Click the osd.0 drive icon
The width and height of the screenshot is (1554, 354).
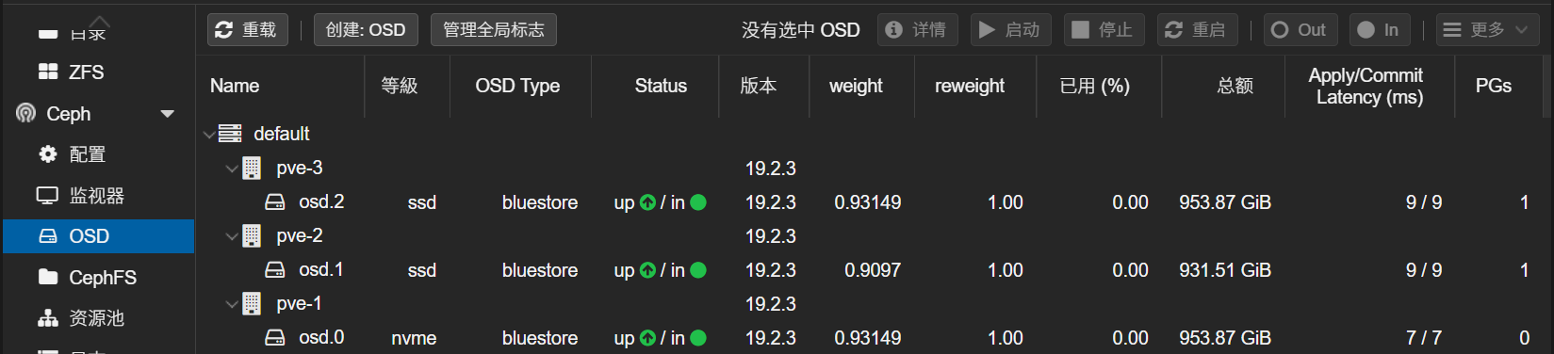coord(275,338)
